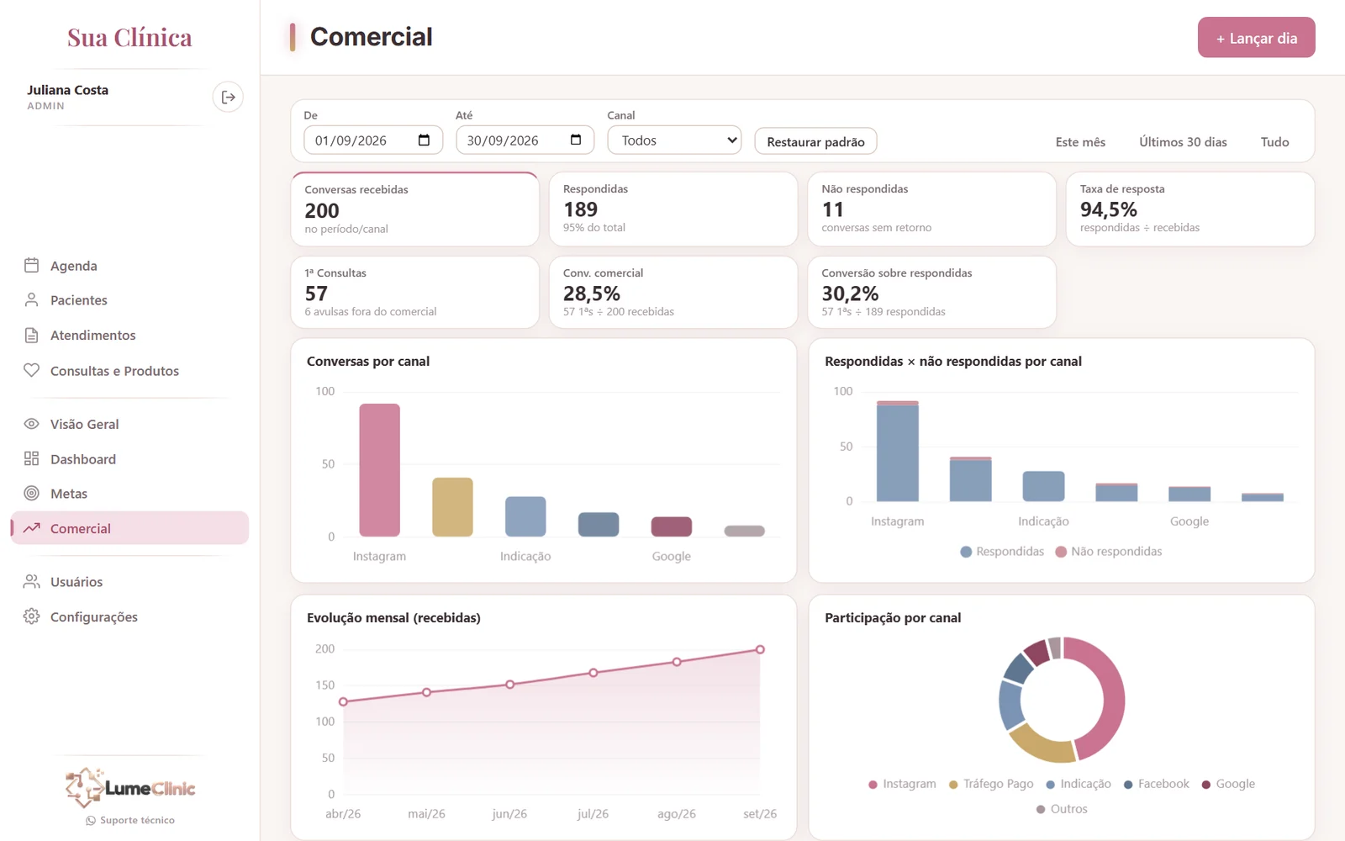Screen dimensions: 1345x841
Task: Toggle Facebook slice in donut legend
Action: pyautogui.click(x=1157, y=784)
